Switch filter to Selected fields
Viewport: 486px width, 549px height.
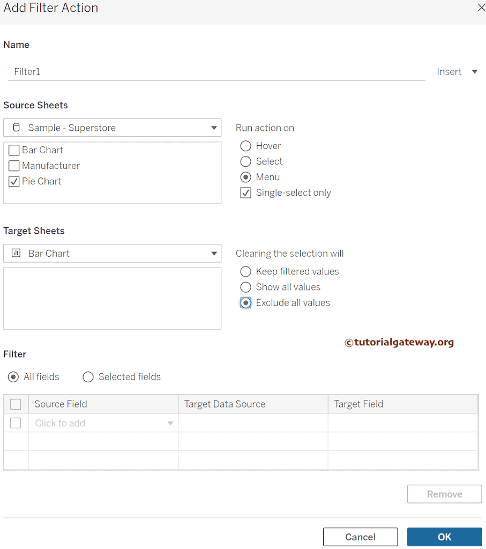point(88,377)
